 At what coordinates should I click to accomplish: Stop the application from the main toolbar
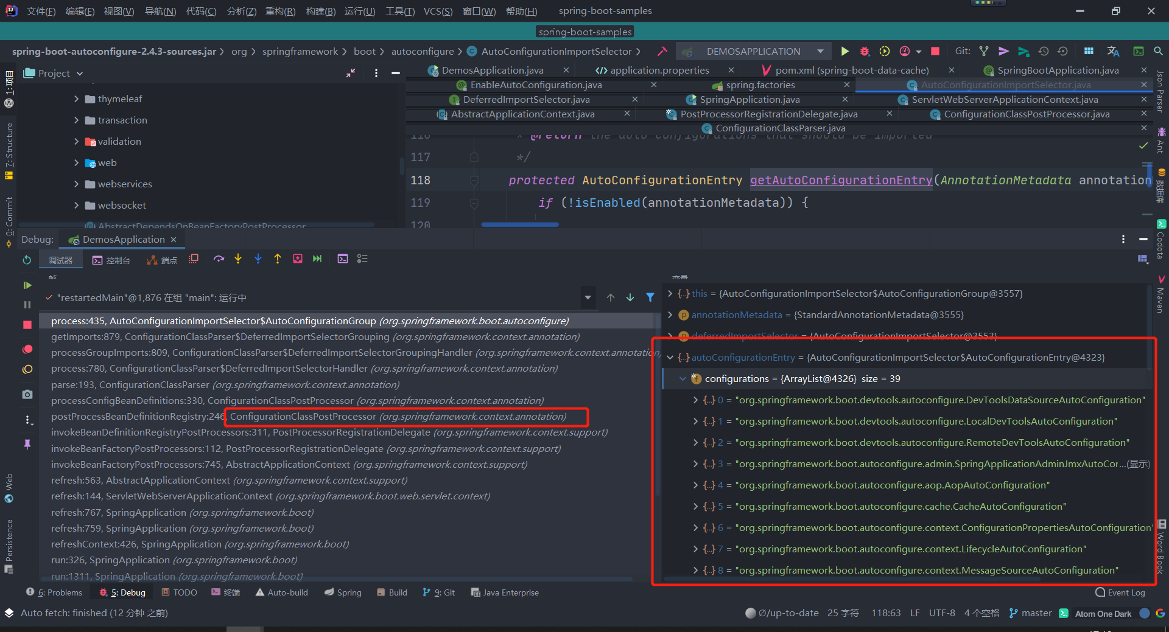click(x=935, y=51)
